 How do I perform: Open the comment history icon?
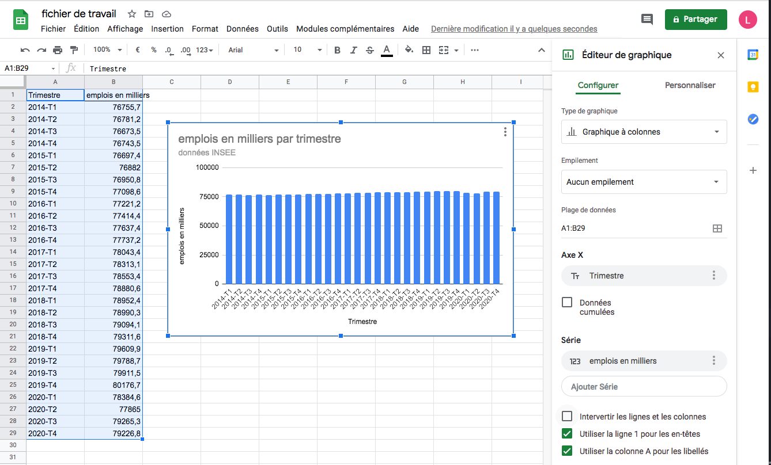(647, 19)
